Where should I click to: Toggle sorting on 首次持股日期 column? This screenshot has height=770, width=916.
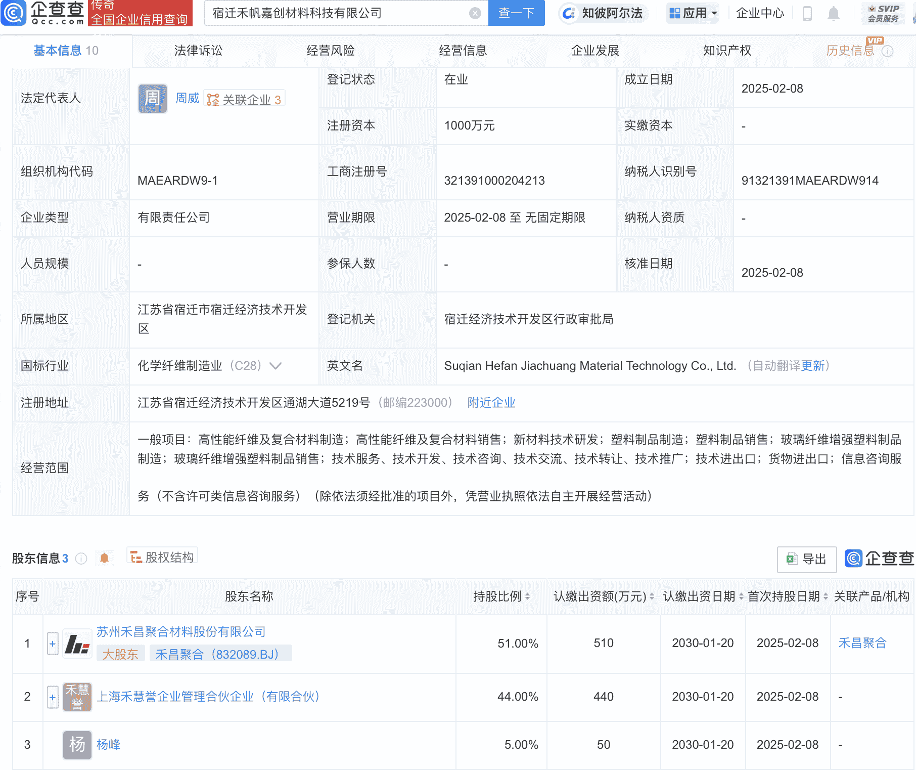click(826, 597)
